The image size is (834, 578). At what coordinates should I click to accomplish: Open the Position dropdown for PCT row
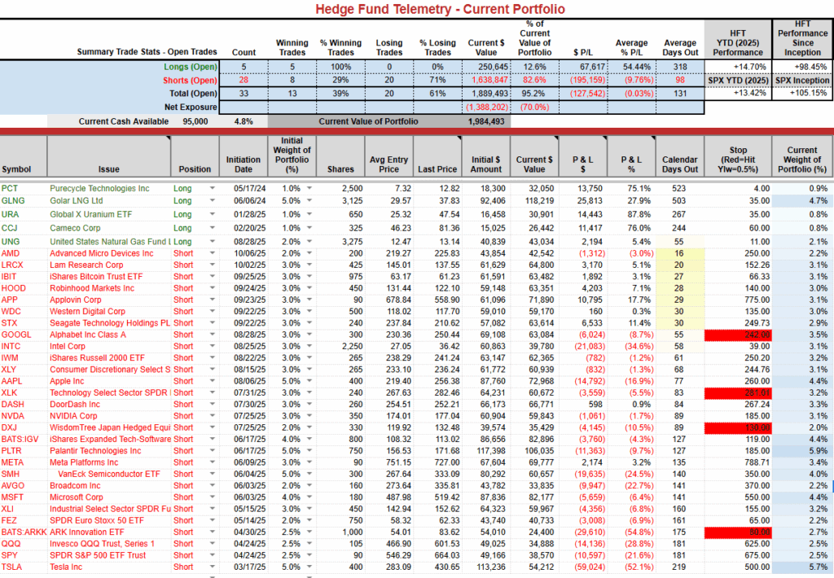tap(212, 189)
